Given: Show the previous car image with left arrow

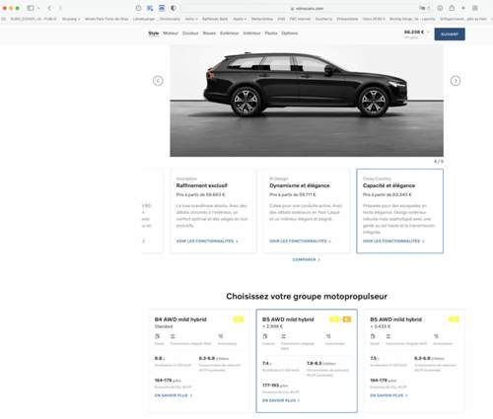Looking at the screenshot, I should point(158,81).
